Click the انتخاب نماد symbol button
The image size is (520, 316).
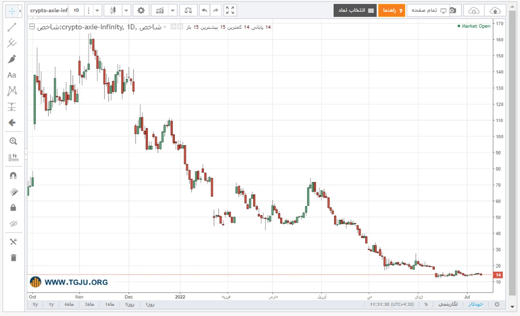pyautogui.click(x=355, y=11)
